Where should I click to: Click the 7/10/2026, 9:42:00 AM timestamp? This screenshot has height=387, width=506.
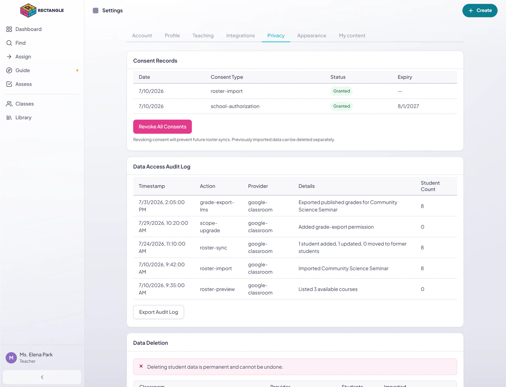coord(162,268)
